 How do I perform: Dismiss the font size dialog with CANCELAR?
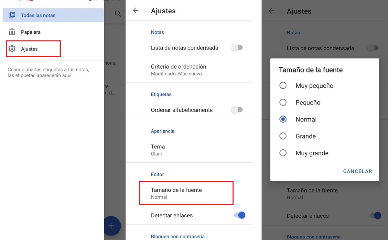pos(358,171)
